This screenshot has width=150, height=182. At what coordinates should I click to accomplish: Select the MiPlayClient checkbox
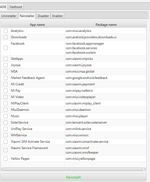click(x=6, y=103)
